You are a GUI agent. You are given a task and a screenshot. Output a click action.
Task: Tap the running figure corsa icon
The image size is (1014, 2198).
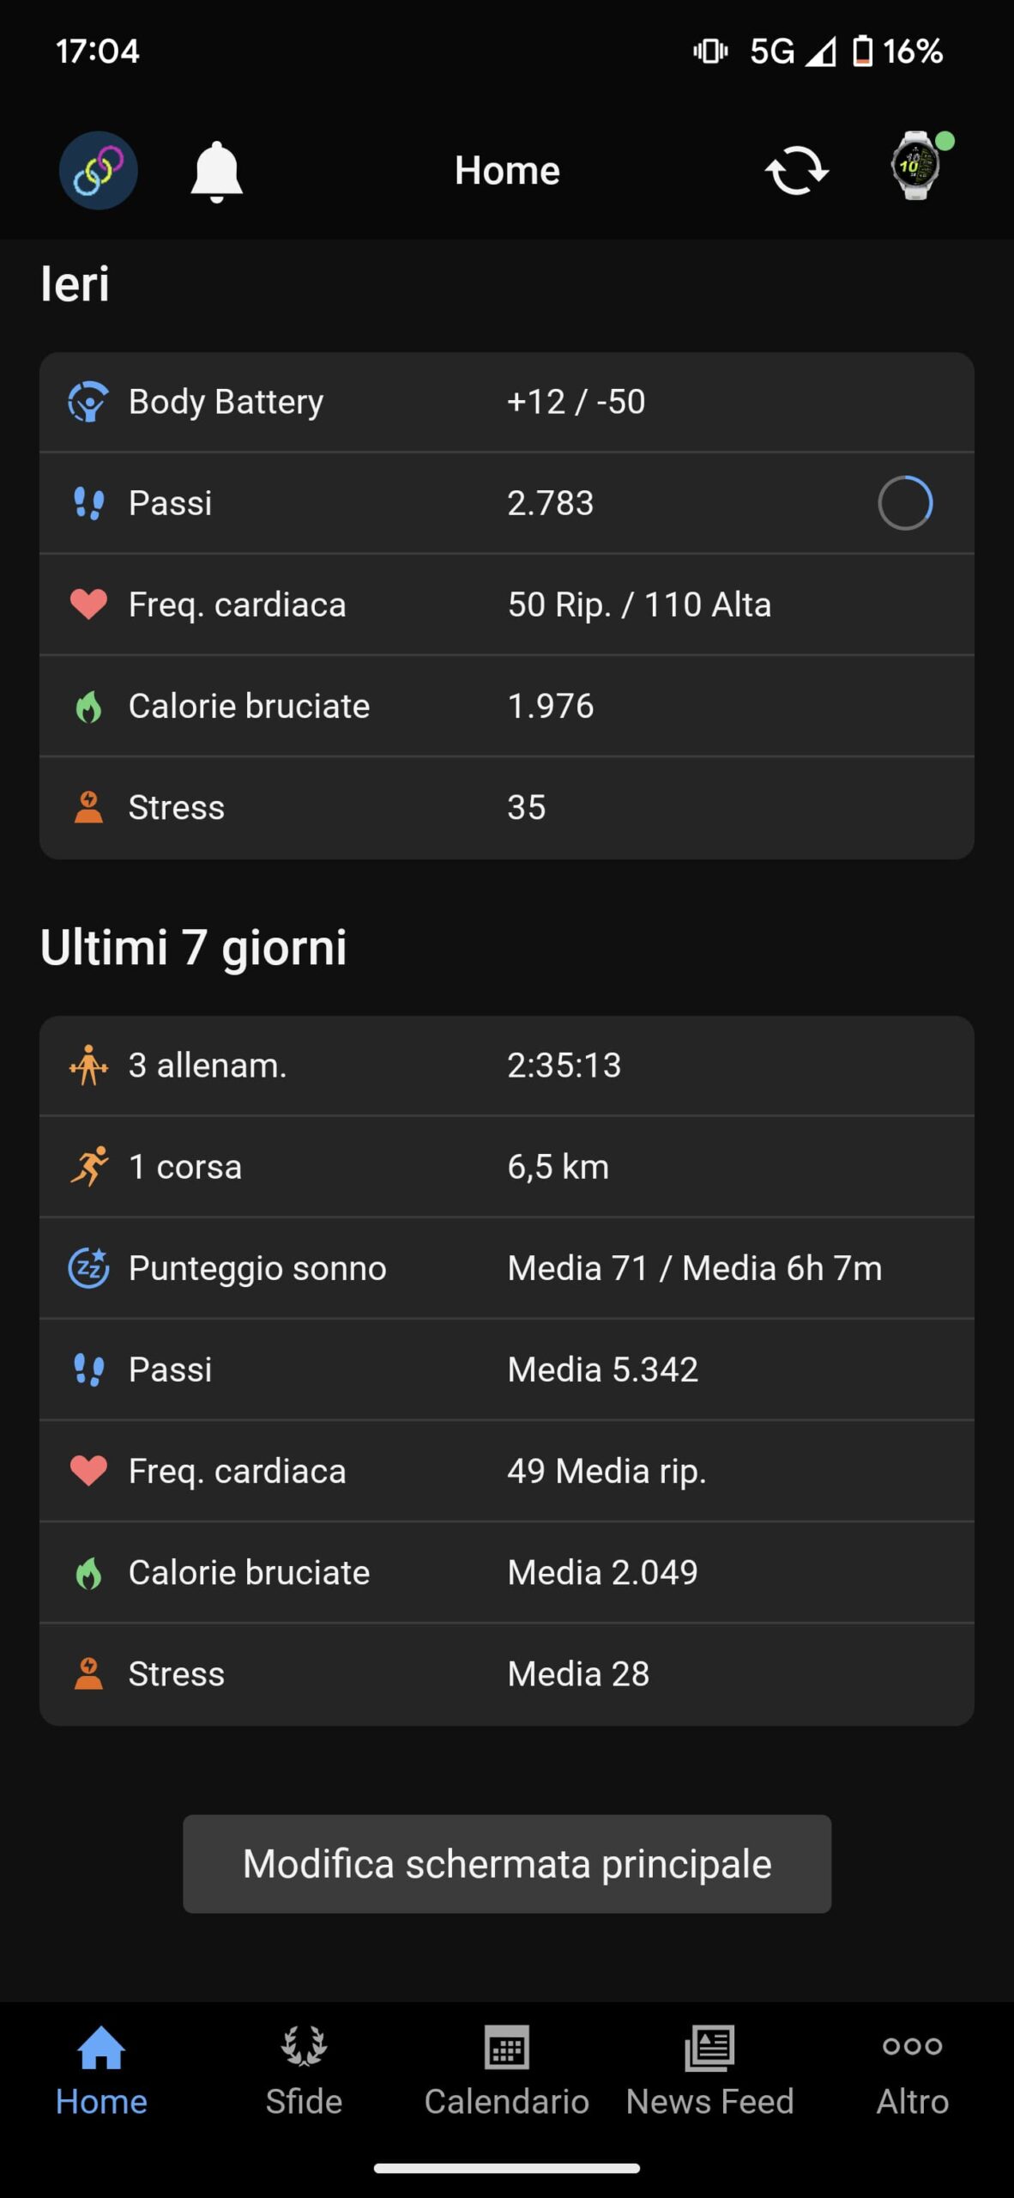click(88, 1167)
